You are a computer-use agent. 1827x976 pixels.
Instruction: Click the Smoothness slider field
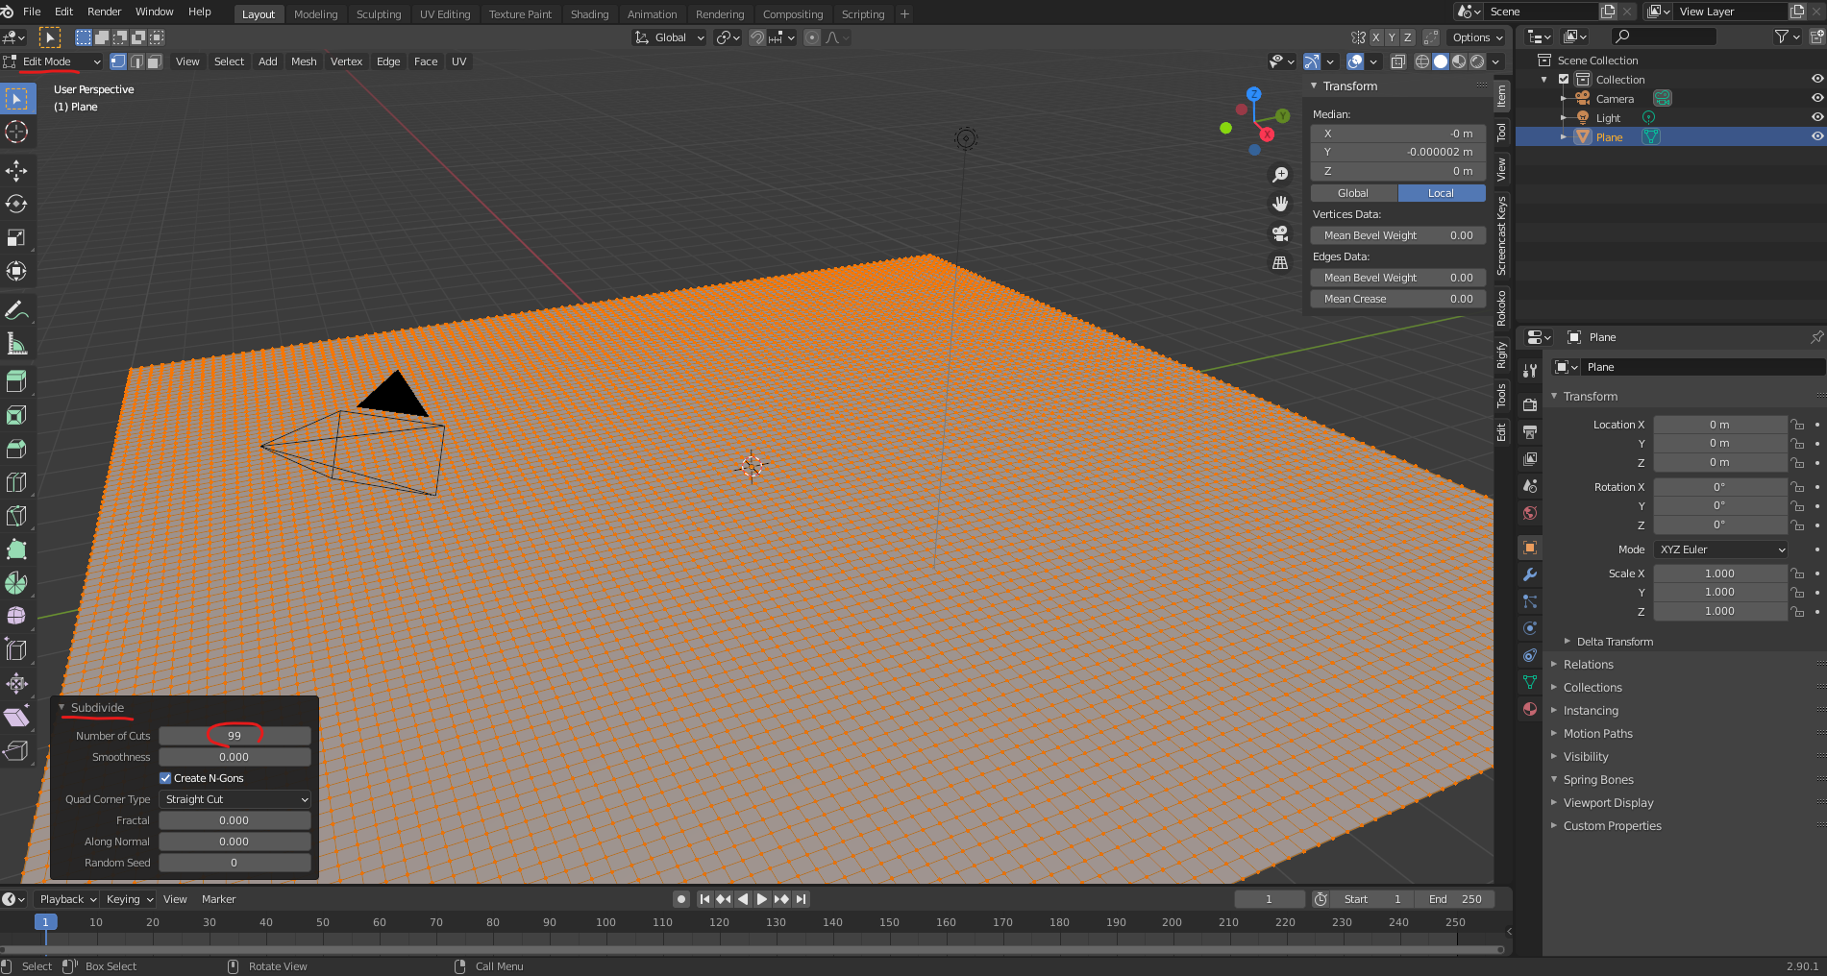pyautogui.click(x=235, y=757)
